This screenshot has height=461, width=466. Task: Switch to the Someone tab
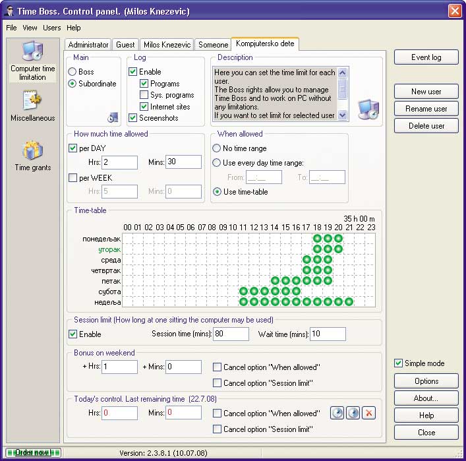(x=213, y=45)
